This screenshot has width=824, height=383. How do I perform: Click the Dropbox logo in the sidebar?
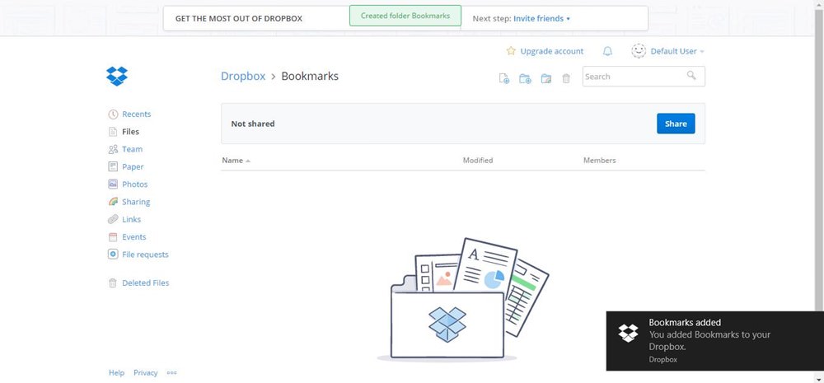click(x=117, y=76)
